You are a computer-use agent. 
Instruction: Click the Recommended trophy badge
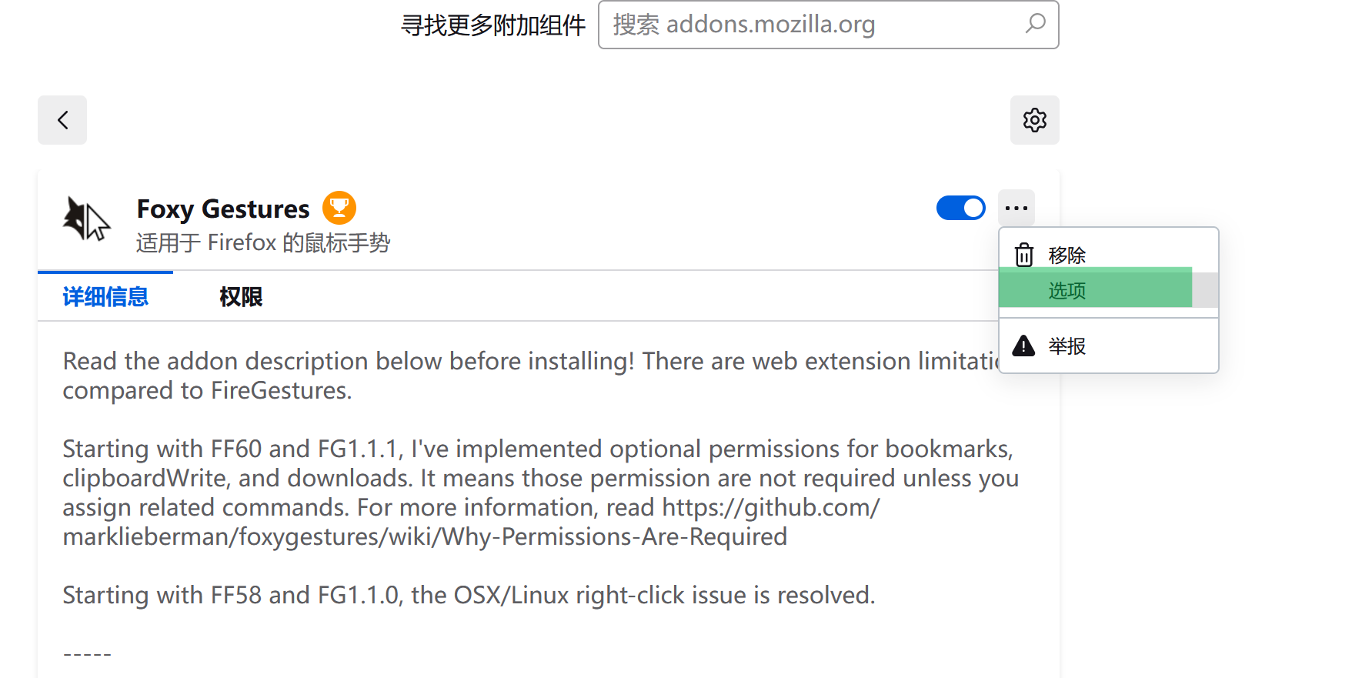339,207
